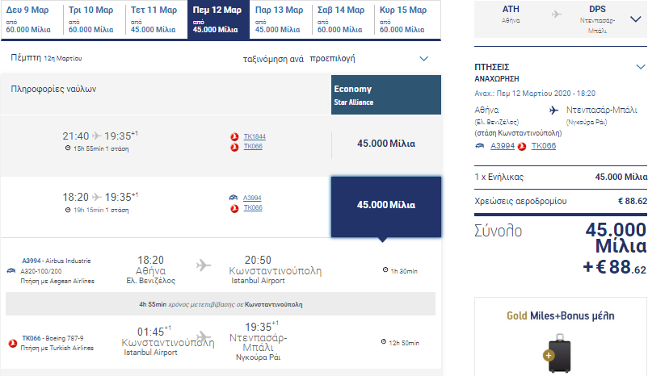Open the TK1844 flight number link
The height and width of the screenshot is (376, 648).
[255, 136]
